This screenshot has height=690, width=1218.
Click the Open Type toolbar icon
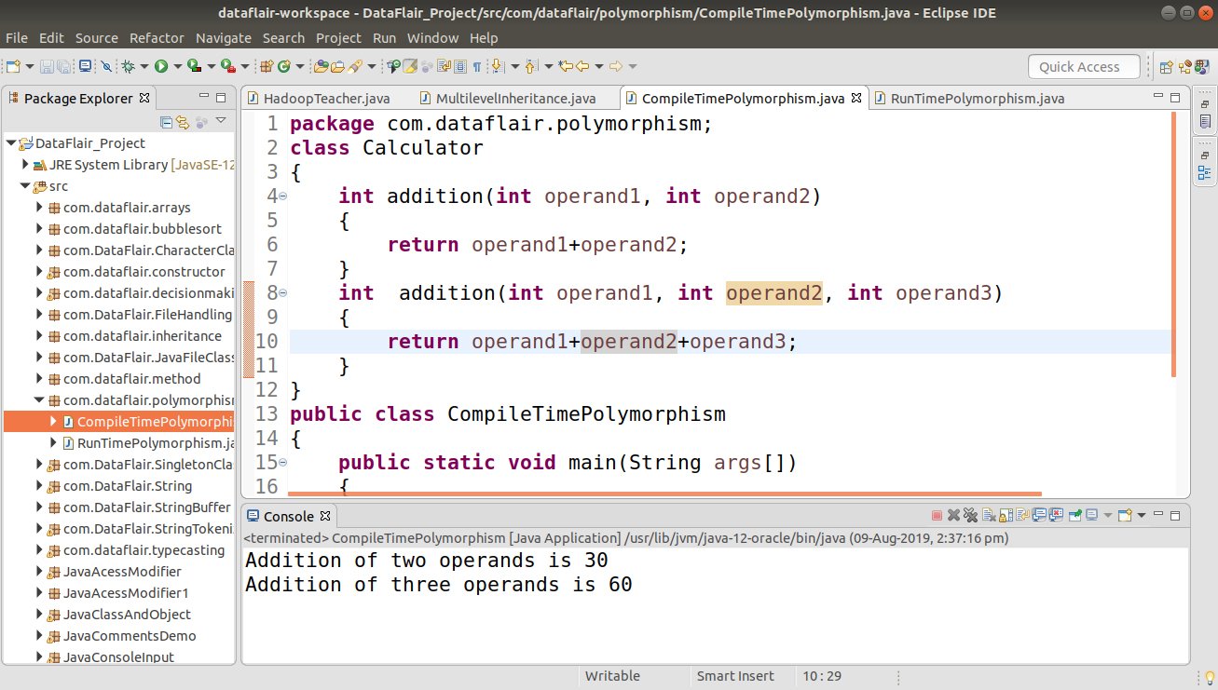(x=321, y=66)
